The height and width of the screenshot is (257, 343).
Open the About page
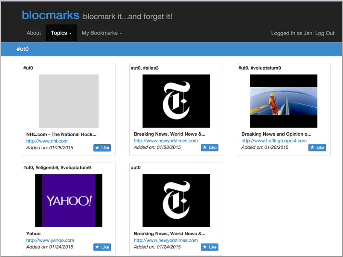point(34,33)
